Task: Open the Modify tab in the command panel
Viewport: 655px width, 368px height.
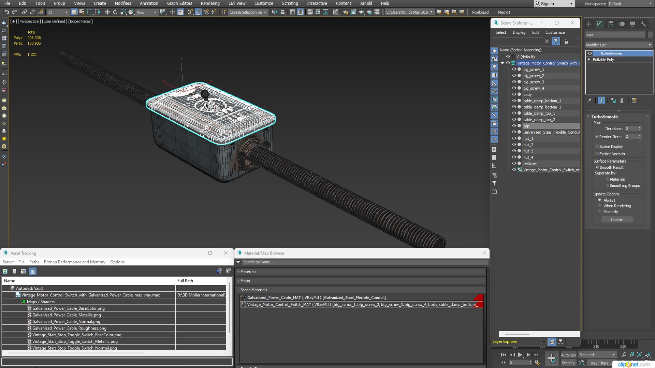Action: pyautogui.click(x=600, y=24)
